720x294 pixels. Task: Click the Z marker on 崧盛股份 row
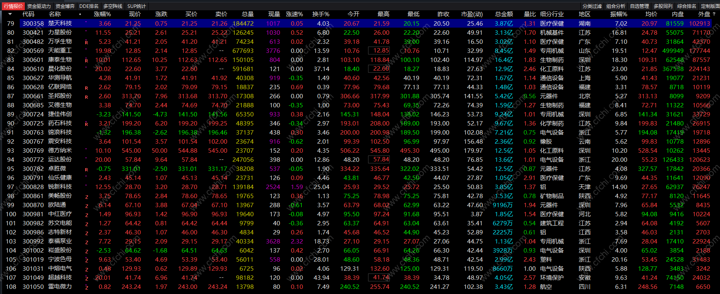pos(86,251)
